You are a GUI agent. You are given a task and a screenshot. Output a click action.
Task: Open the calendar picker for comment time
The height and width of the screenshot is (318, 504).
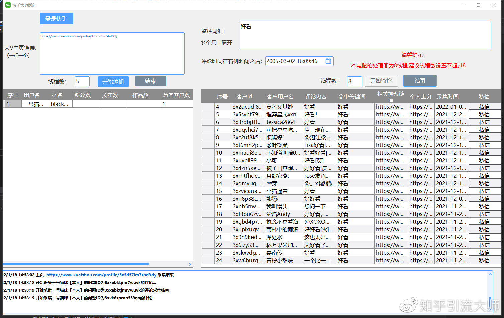pos(328,61)
